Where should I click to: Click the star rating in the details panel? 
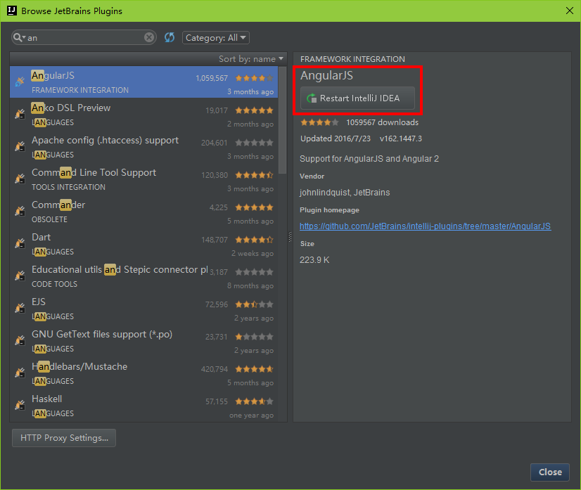pyautogui.click(x=319, y=122)
